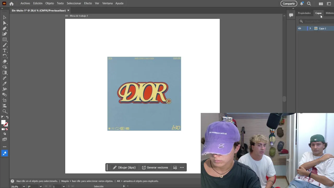Click Dibujar (lápiz) in the contextual bar
The height and width of the screenshot is (188, 334).
click(x=124, y=168)
